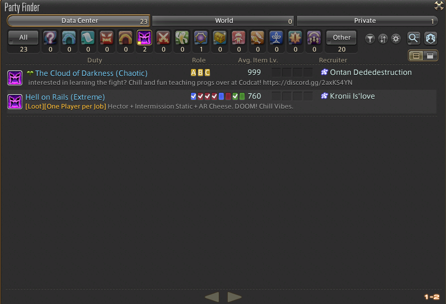Open the funnel filter settings

(x=370, y=39)
